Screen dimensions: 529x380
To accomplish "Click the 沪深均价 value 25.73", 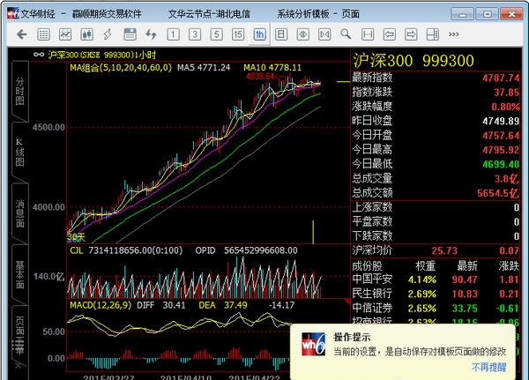I will coord(444,250).
